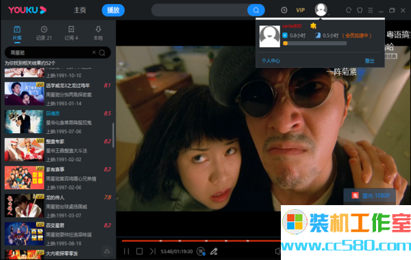Click the library search magnifier icon
411x260 pixels.
(102, 53)
